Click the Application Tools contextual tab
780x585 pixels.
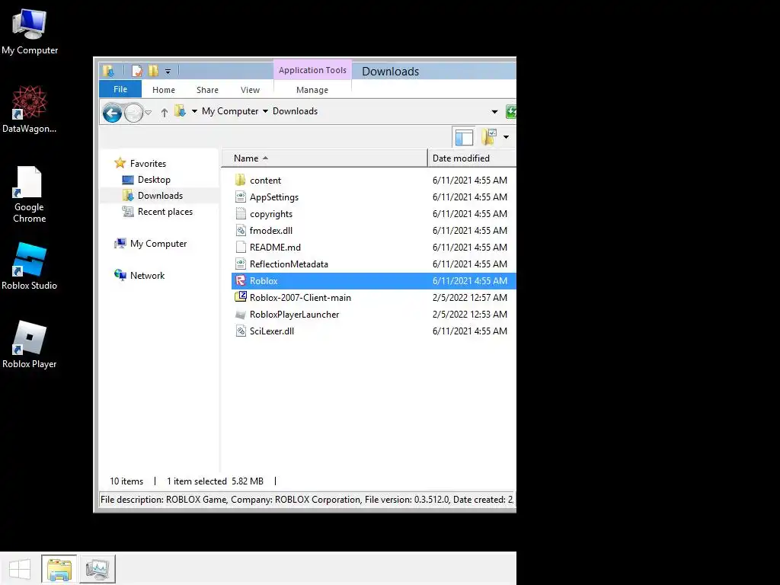[x=312, y=70]
